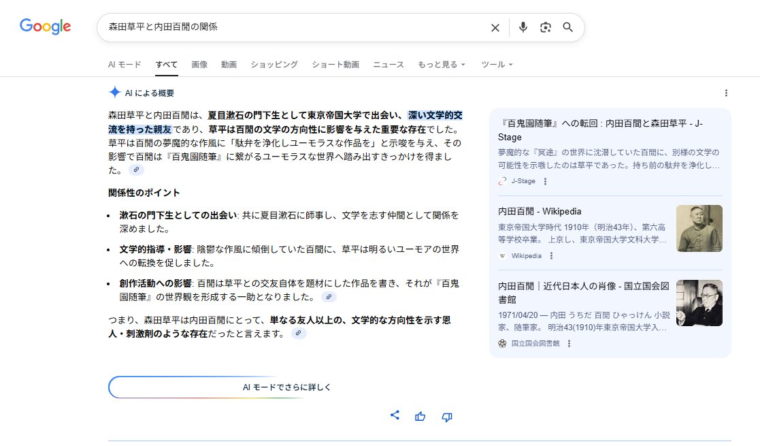Open the AI overview three-dot options menu
The width and height of the screenshot is (760, 446).
(x=726, y=93)
